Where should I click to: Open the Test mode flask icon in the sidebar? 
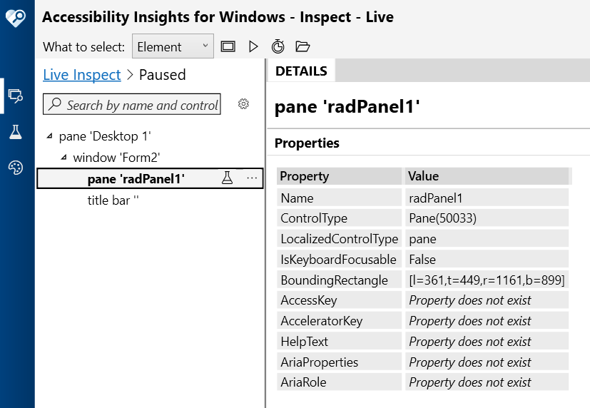click(15, 132)
